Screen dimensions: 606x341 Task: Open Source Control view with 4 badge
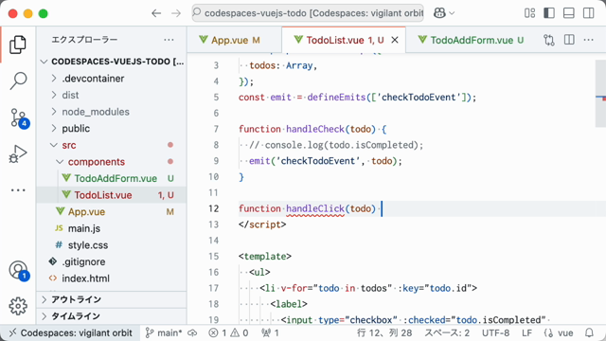click(18, 117)
